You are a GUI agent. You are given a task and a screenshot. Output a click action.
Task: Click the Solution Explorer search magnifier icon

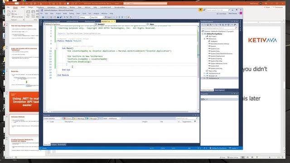[x=236, y=28]
